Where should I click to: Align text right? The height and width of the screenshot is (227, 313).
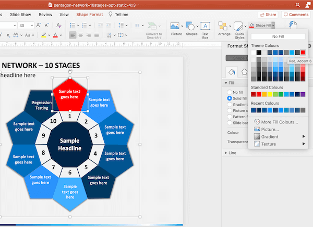tap(89, 35)
